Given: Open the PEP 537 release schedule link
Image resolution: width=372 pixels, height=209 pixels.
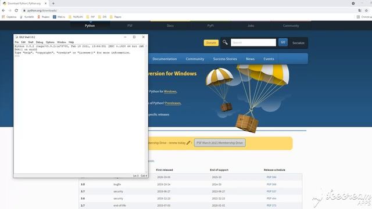Looking at the screenshot, I should pos(271,192).
